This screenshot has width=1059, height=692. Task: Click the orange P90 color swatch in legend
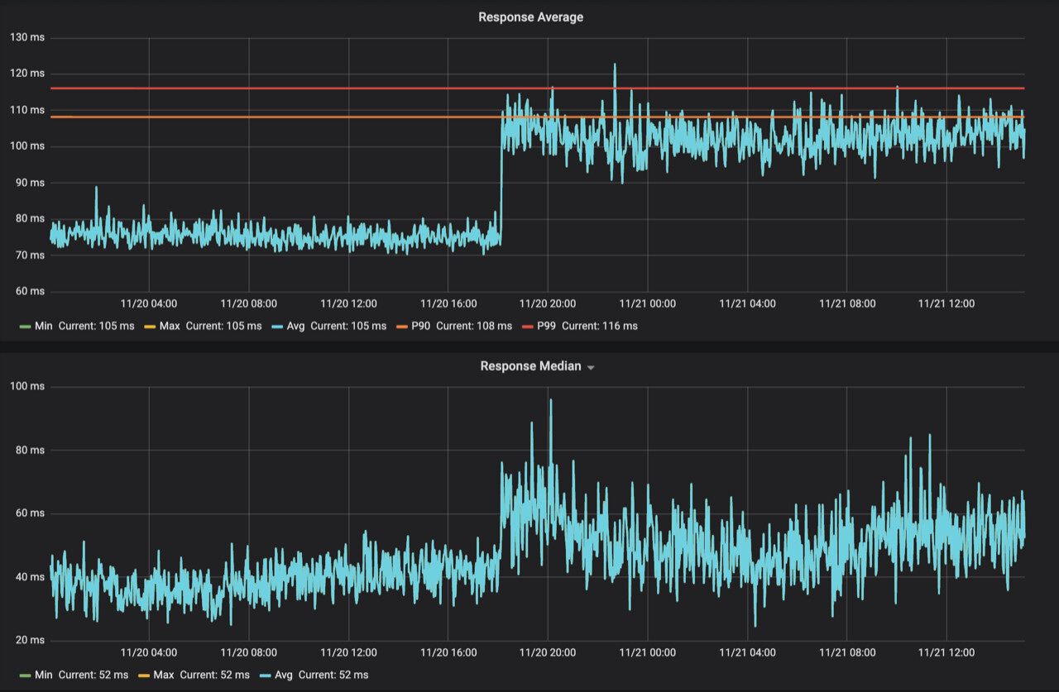(x=401, y=327)
